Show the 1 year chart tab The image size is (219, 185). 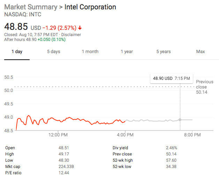coord(127,52)
